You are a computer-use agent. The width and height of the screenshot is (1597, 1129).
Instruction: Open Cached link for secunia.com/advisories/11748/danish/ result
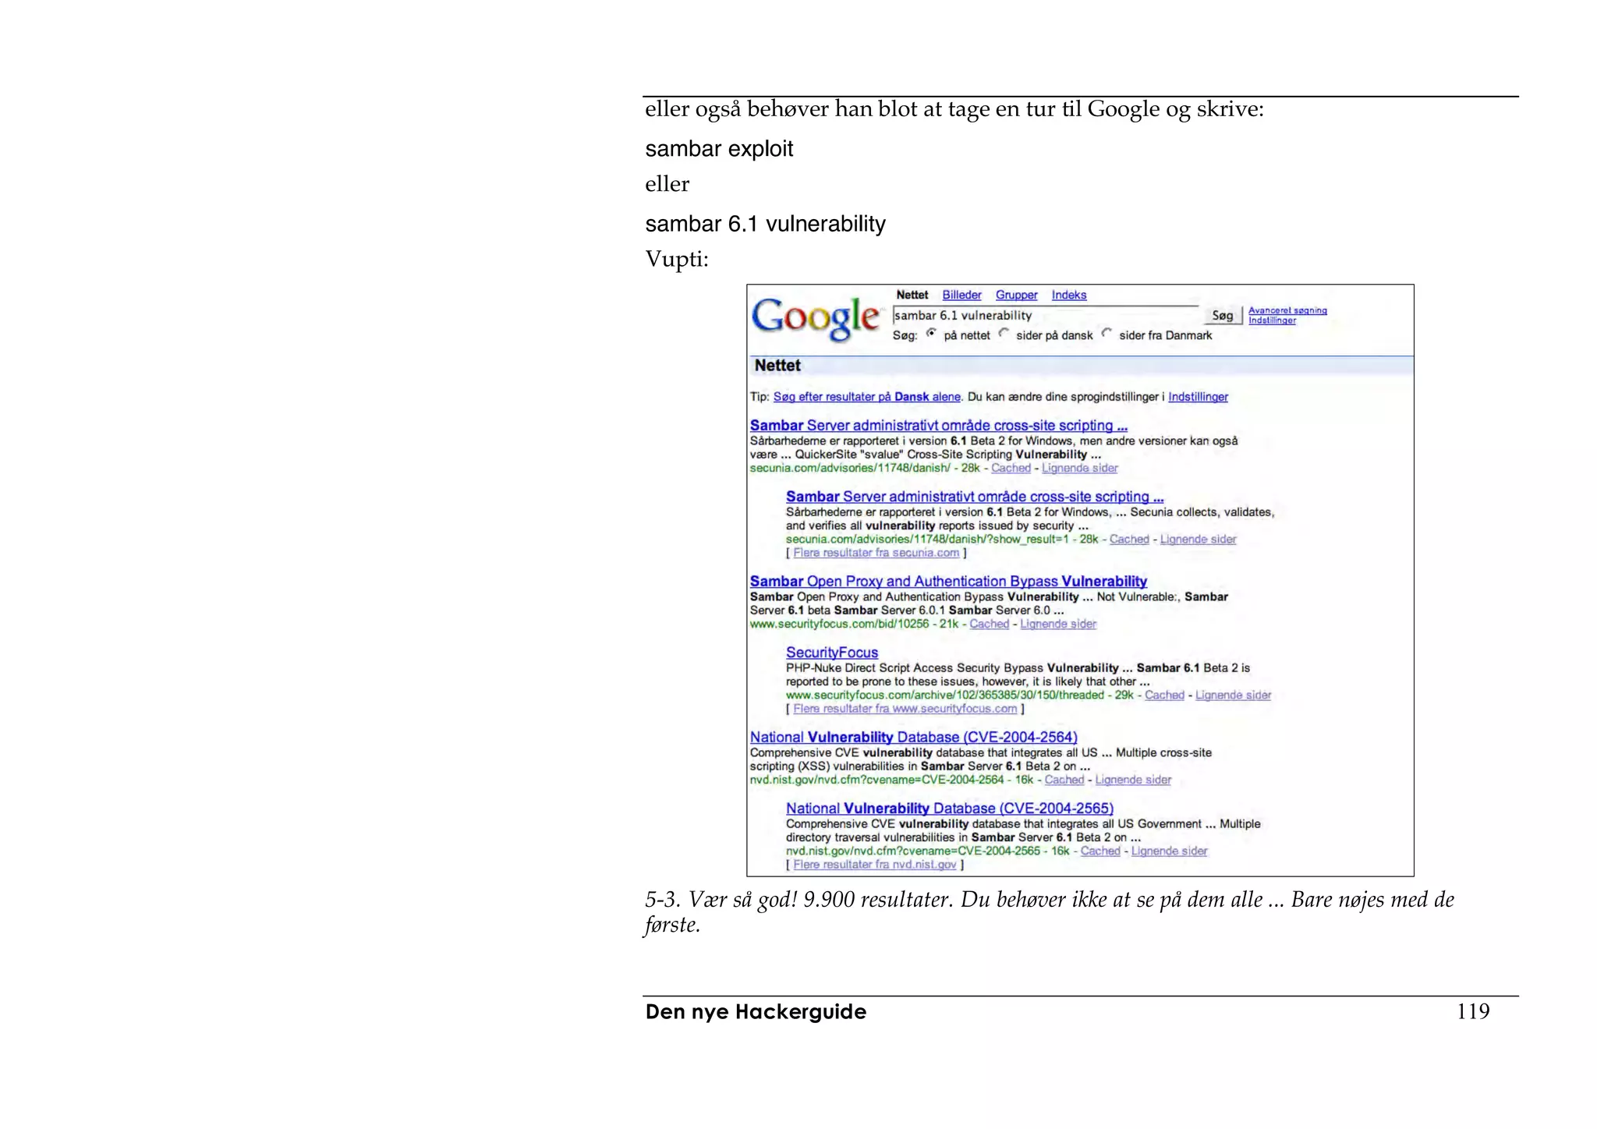pos(1011,468)
